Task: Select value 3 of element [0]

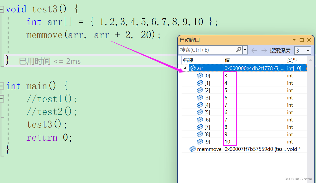Action: point(226,76)
